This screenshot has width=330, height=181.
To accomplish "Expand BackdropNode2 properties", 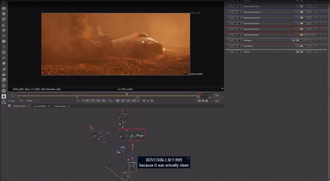I will click(227, 6).
